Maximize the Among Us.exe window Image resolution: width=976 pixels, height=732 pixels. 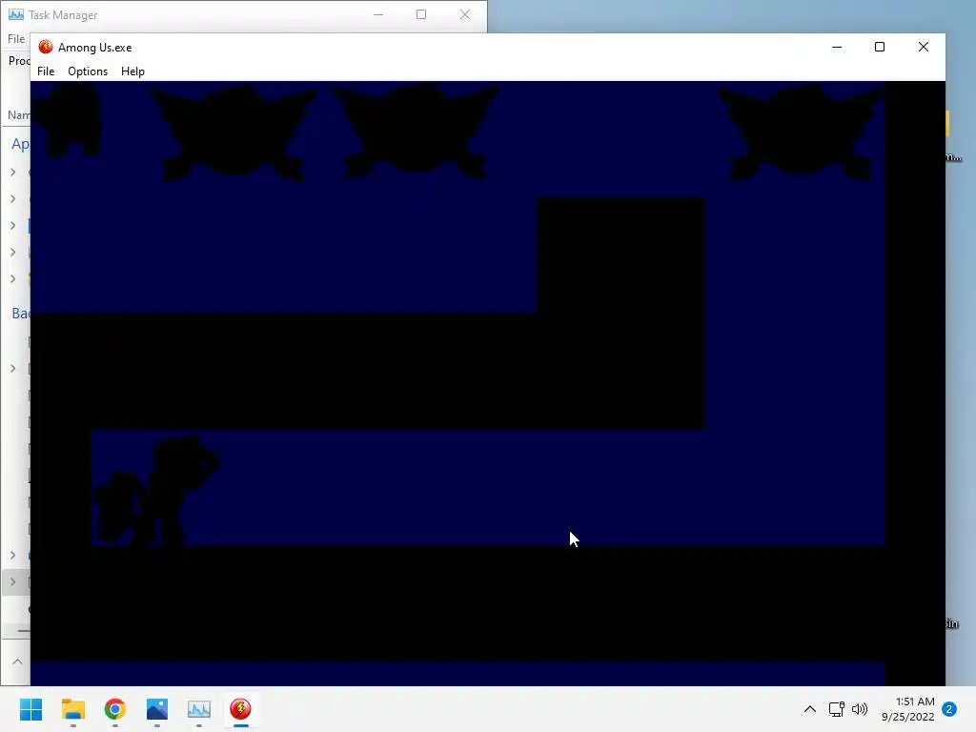(x=880, y=48)
